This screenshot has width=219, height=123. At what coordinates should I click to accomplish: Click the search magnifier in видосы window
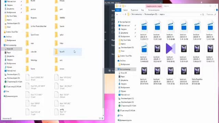tap(215, 14)
